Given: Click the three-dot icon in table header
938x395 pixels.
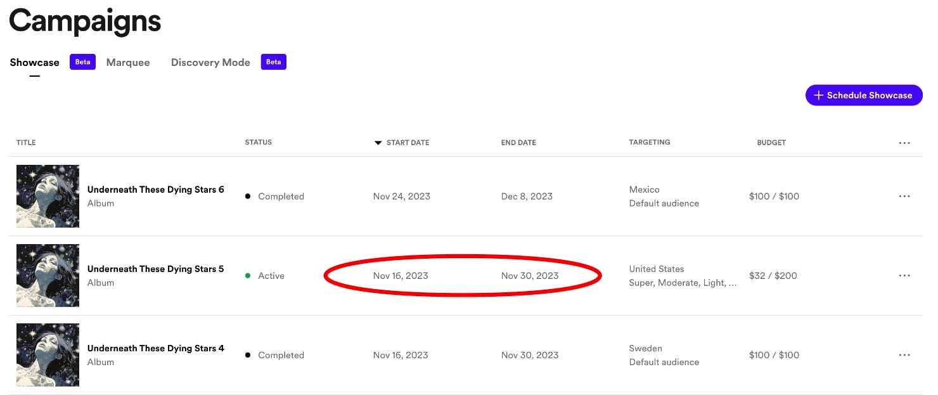Looking at the screenshot, I should click(x=904, y=143).
